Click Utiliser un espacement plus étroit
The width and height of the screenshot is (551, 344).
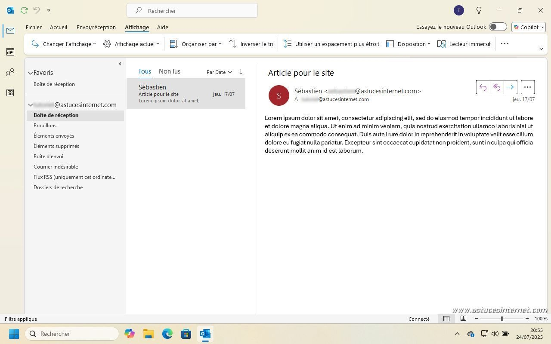(x=331, y=44)
